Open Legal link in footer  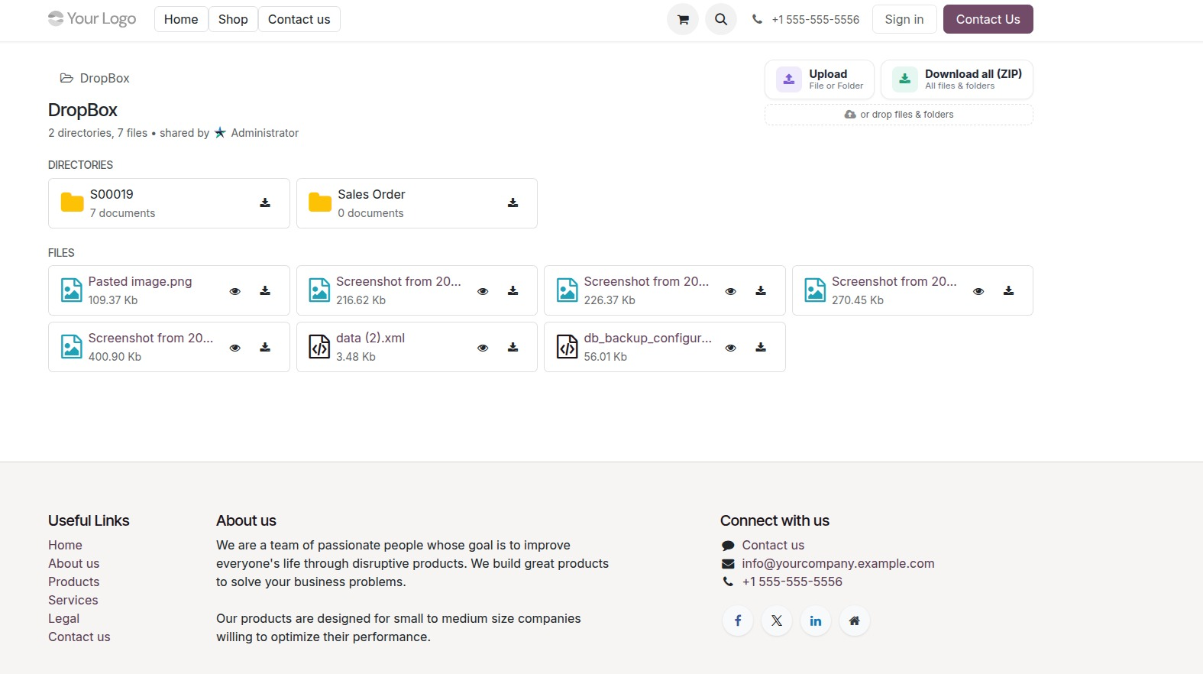63,618
